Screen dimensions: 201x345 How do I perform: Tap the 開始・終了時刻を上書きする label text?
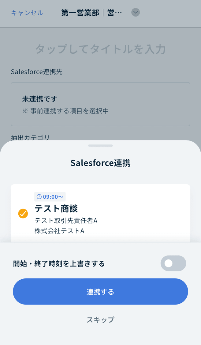(x=59, y=264)
